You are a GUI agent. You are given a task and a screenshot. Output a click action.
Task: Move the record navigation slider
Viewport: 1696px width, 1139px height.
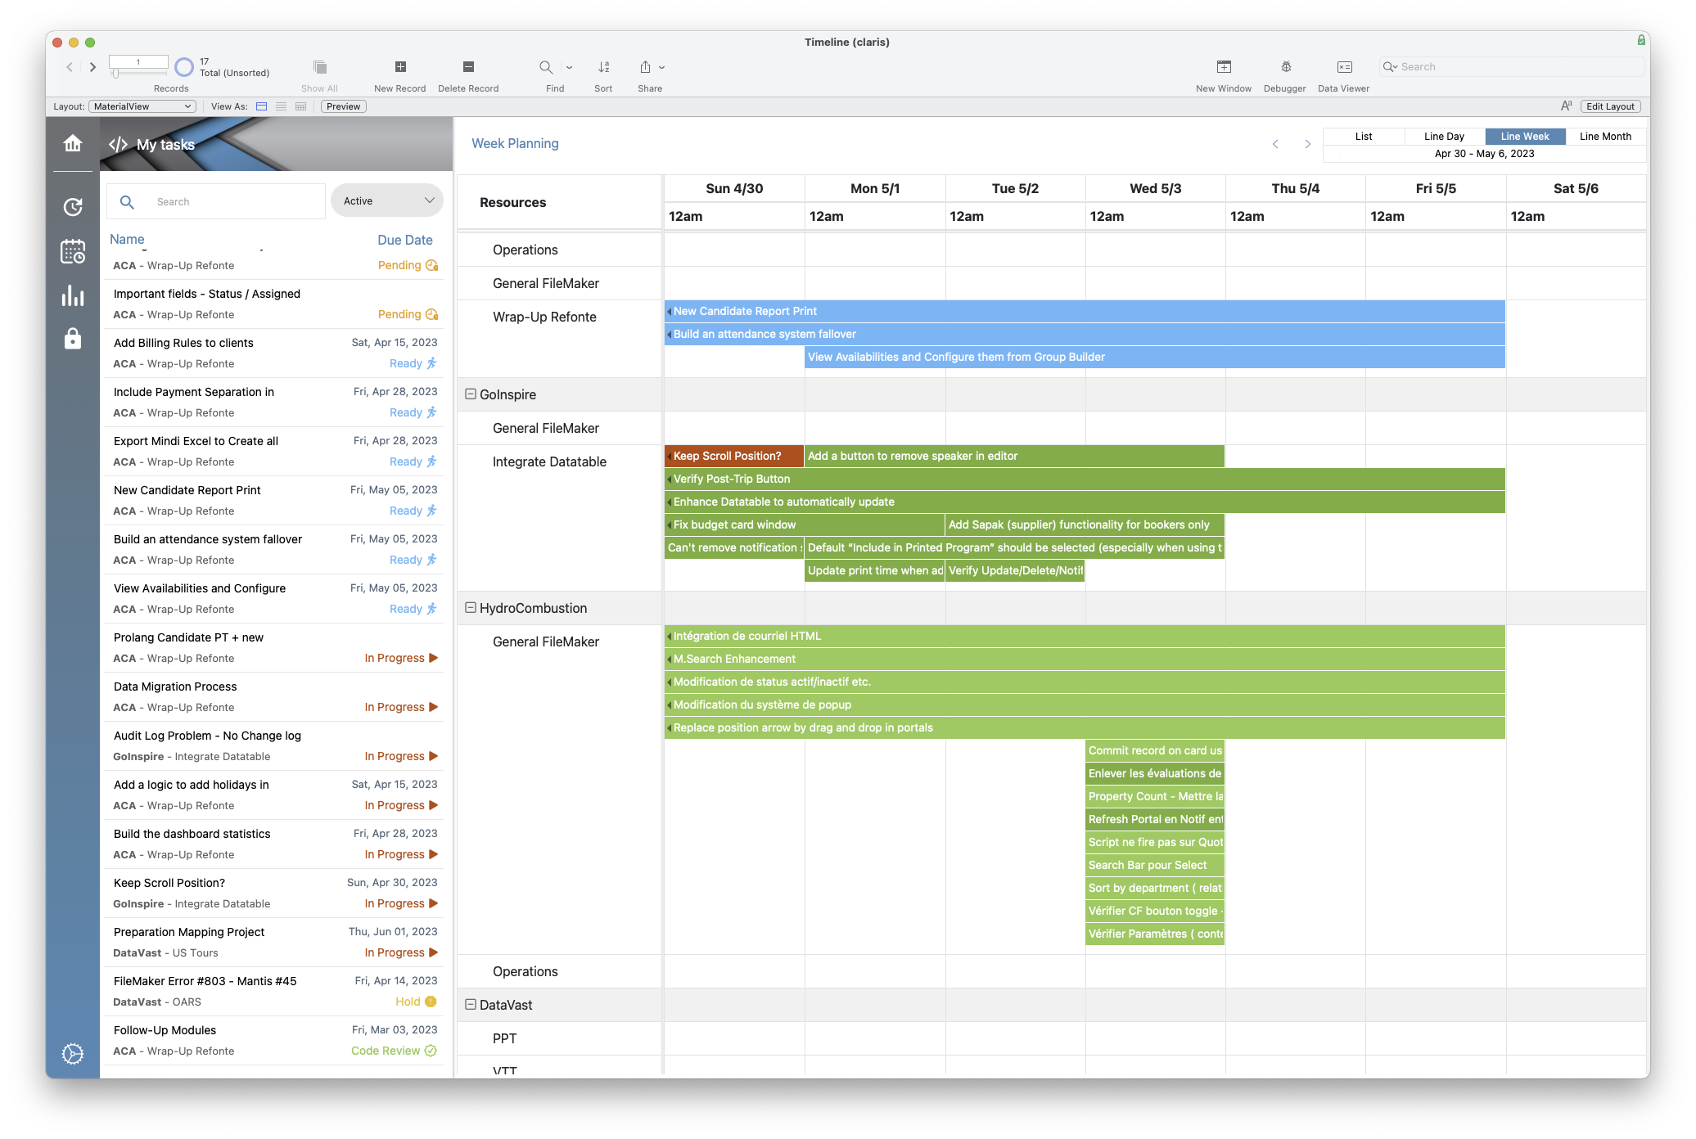114,73
